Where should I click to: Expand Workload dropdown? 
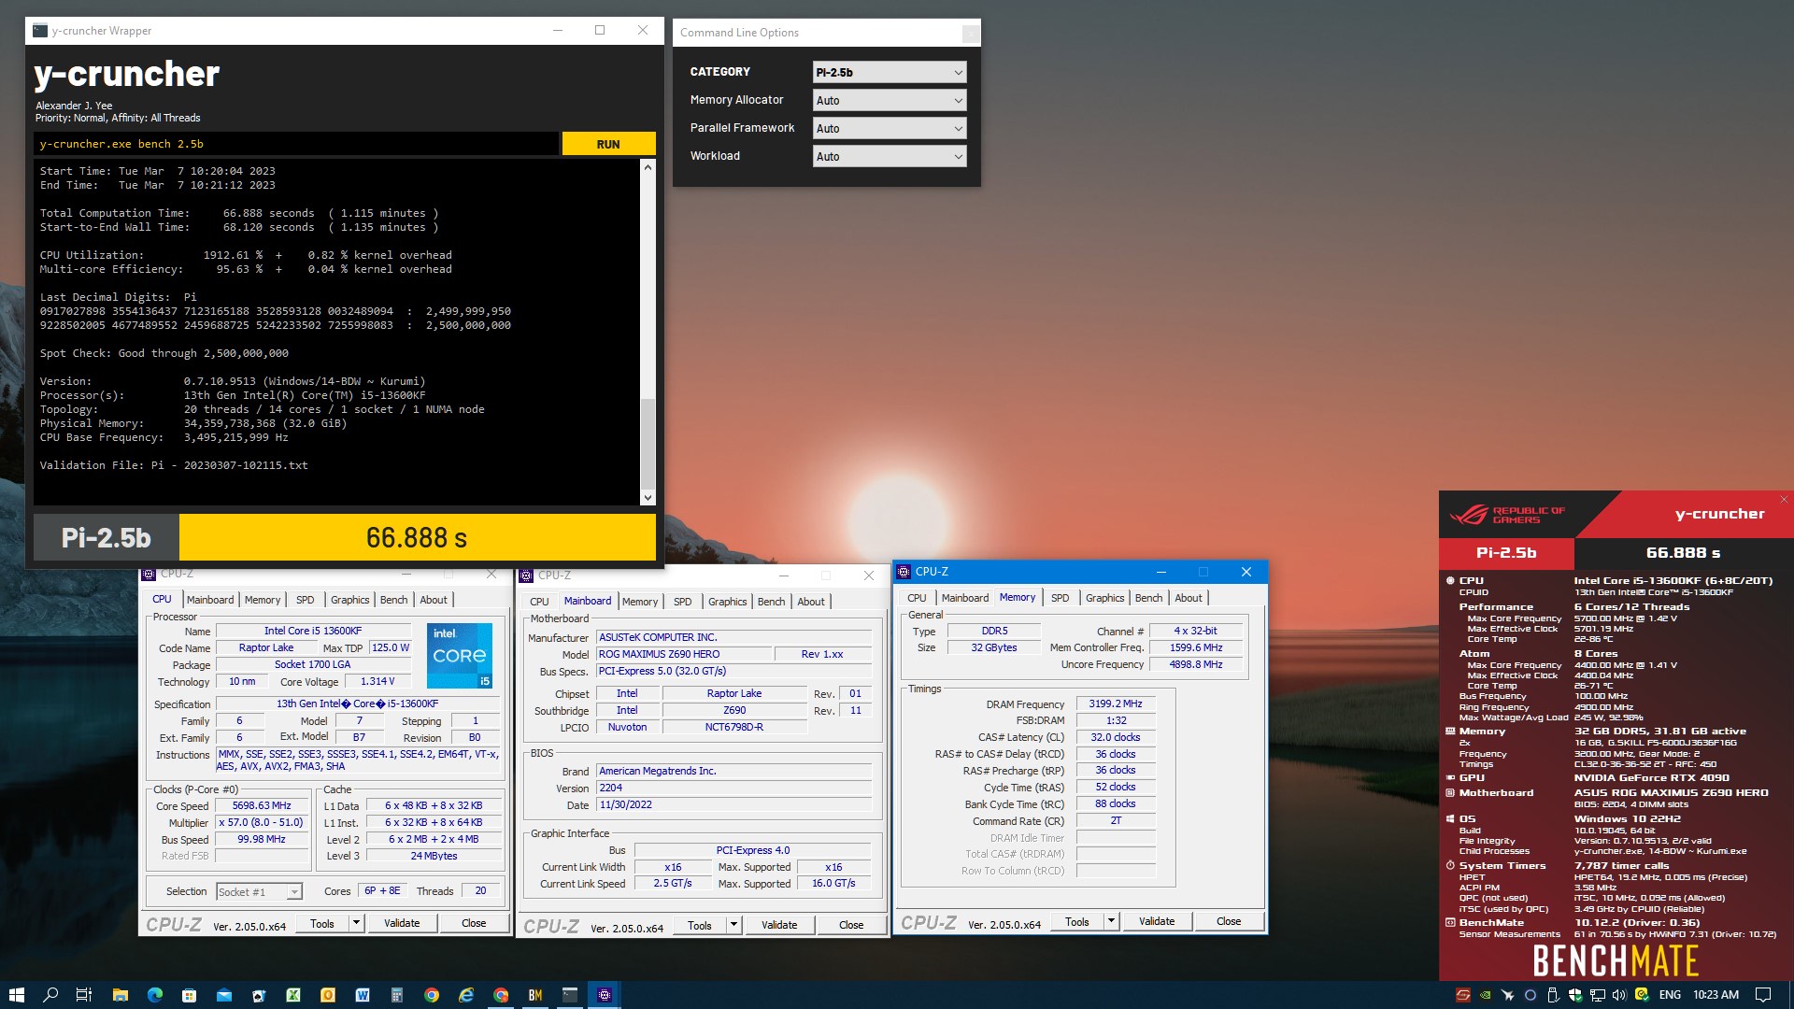pyautogui.click(x=890, y=156)
